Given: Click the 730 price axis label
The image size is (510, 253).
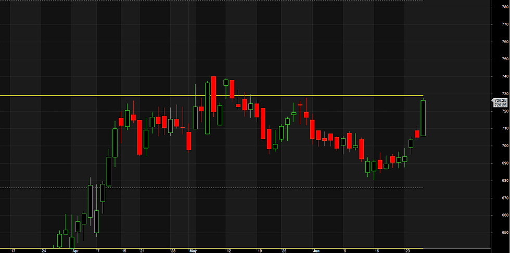Looking at the screenshot, I should [505, 94].
